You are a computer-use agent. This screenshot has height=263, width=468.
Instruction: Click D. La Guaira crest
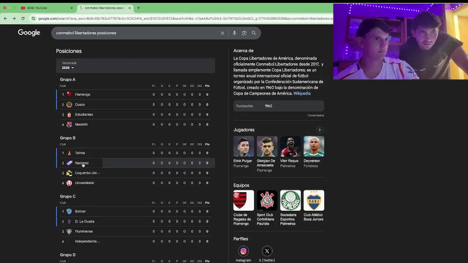[69, 221]
